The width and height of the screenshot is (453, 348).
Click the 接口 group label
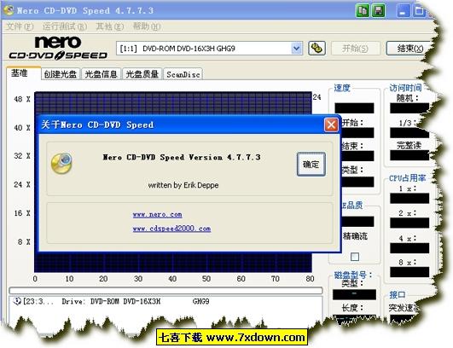(x=398, y=295)
